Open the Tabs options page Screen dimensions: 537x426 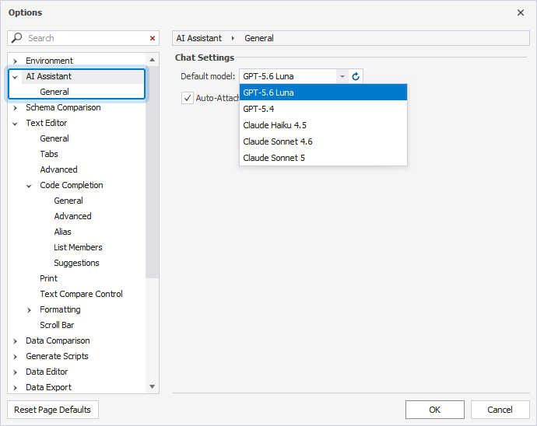(49, 154)
